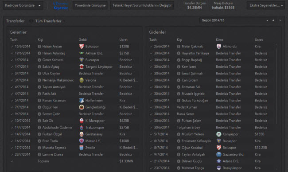288x172 pixels.
Task: Click the Bucaspor badge in Ömer Kahveci row
Action: pyautogui.click(x=82, y=60)
